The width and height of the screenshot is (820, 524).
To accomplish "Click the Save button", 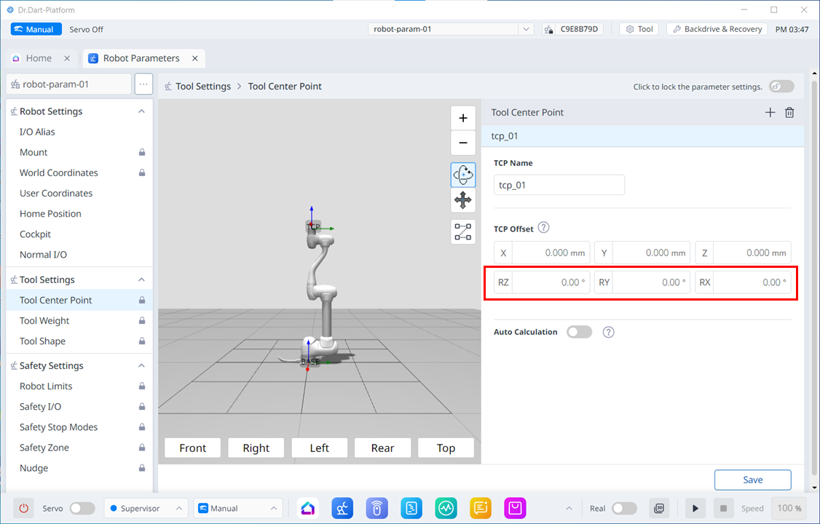I will click(x=752, y=480).
